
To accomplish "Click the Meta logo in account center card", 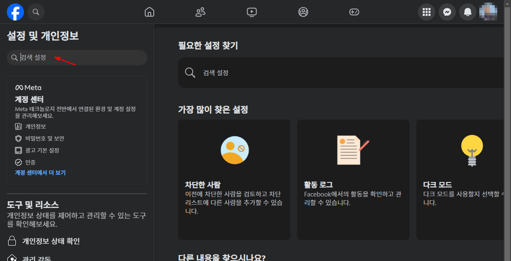I will 28,88.
